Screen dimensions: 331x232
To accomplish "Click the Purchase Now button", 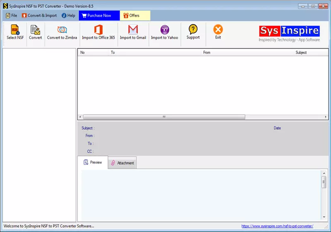I will tap(99, 15).
